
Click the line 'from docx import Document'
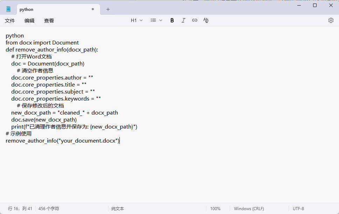coord(42,43)
